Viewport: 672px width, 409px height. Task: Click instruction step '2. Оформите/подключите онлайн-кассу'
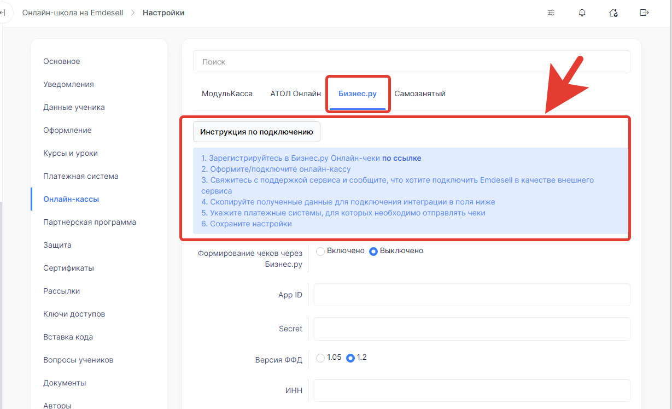tap(276, 169)
